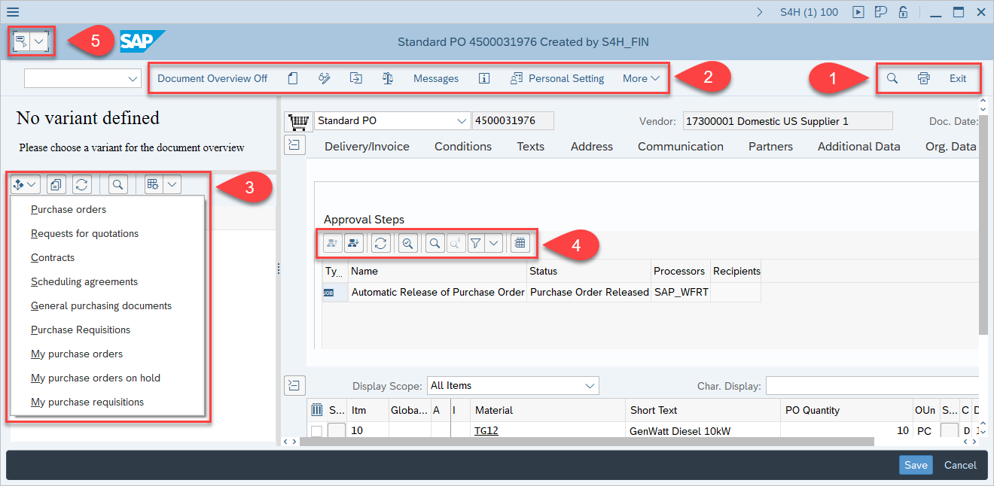Select the checkbox for item row 10
Image resolution: width=994 pixels, height=486 pixels.
(x=317, y=431)
